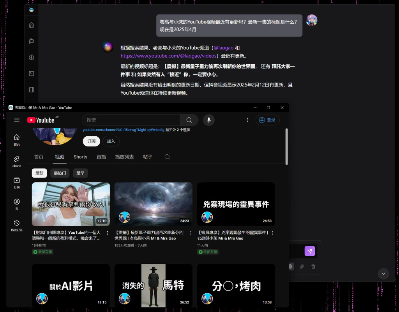Switch to the 直播 tab
Image resolution: width=399 pixels, height=312 pixels.
click(x=101, y=157)
